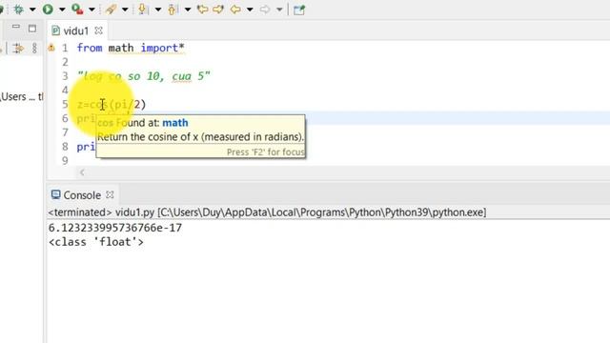610x343 pixels.
Task: Jump to Last Edit Location icon
Action: point(202,10)
